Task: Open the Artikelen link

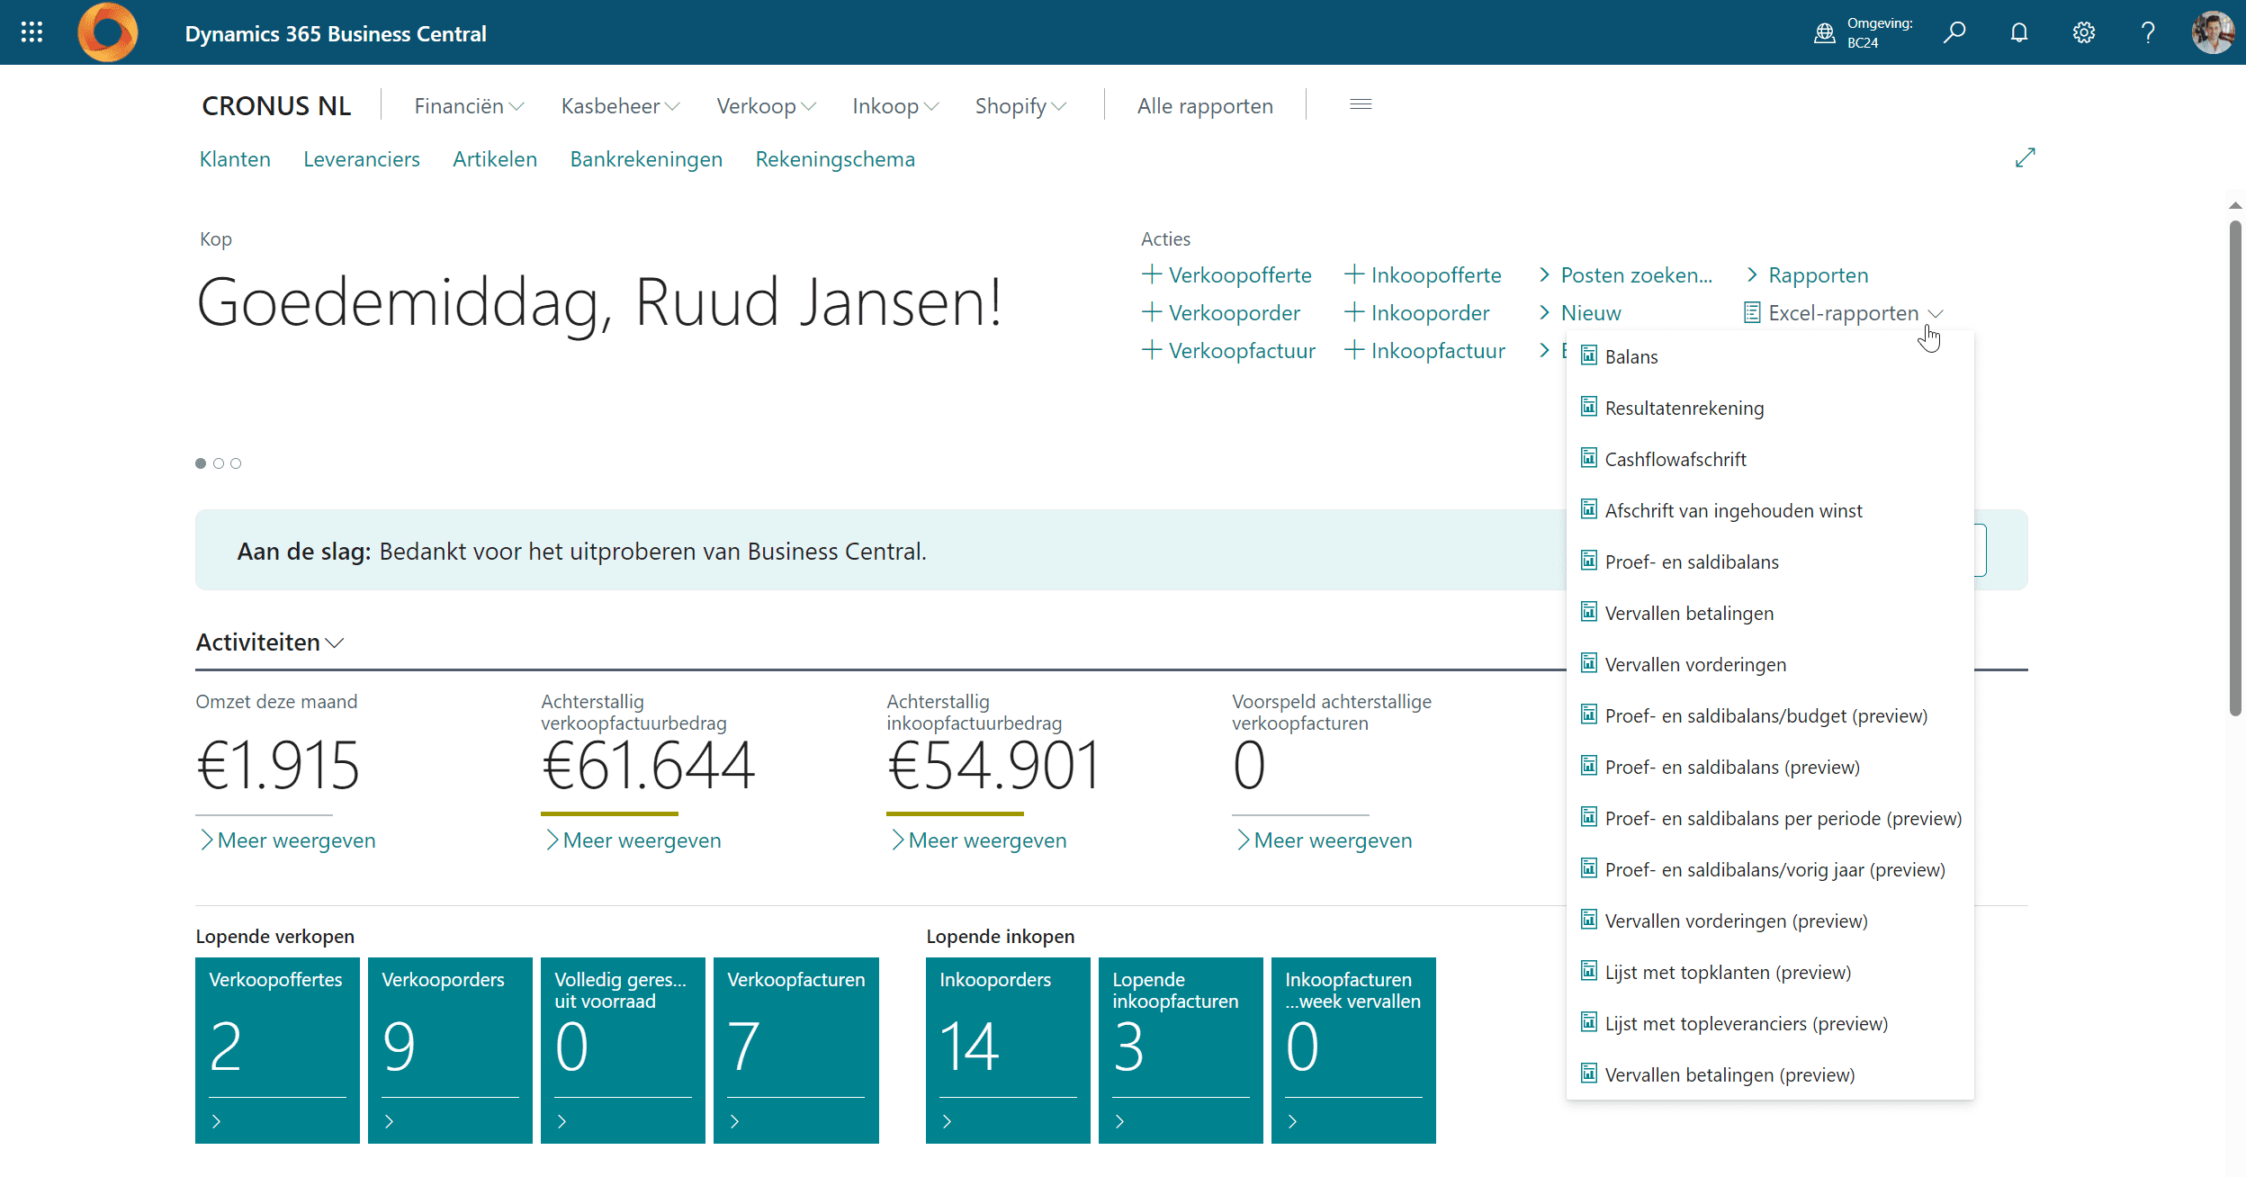Action: click(x=495, y=159)
